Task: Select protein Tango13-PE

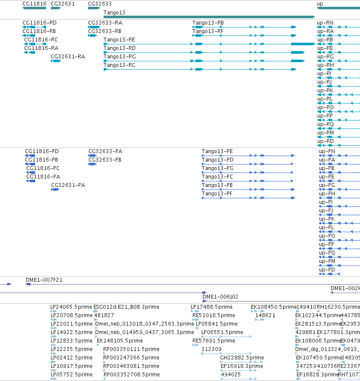Action: click(x=217, y=151)
